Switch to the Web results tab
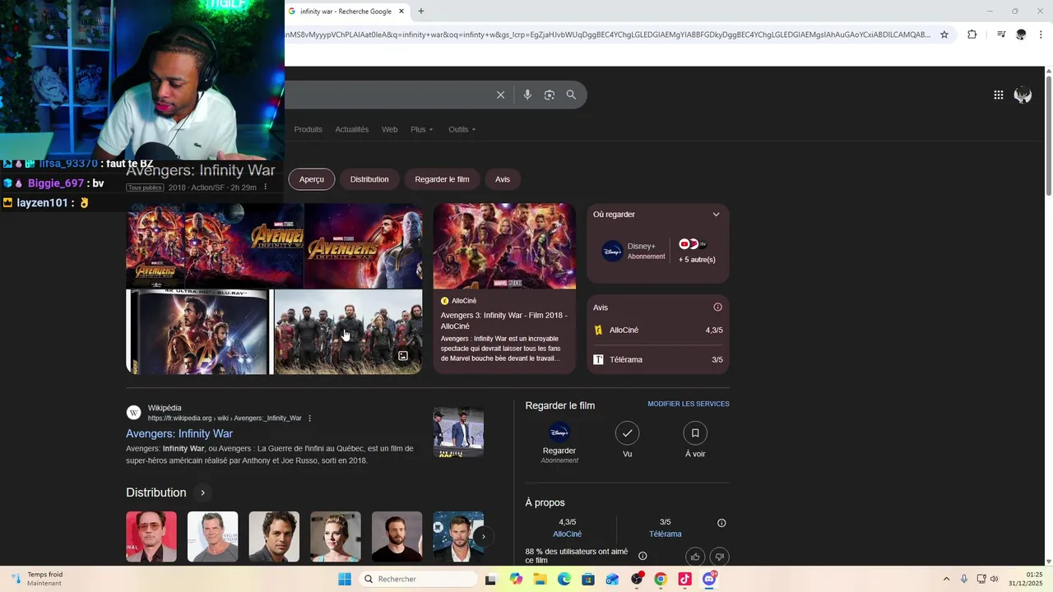 tap(390, 129)
